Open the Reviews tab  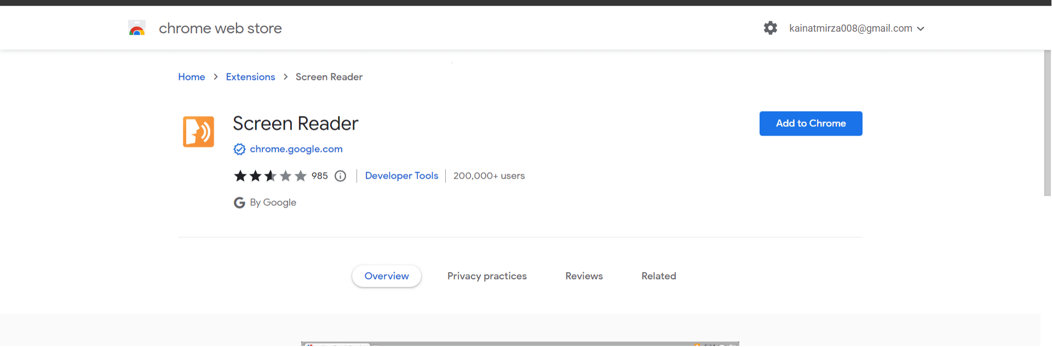point(584,276)
